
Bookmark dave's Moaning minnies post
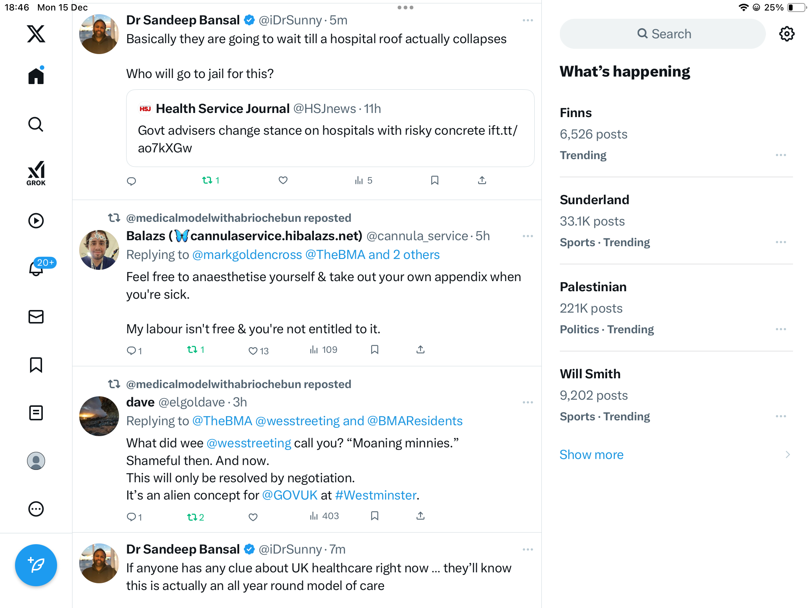click(x=374, y=516)
